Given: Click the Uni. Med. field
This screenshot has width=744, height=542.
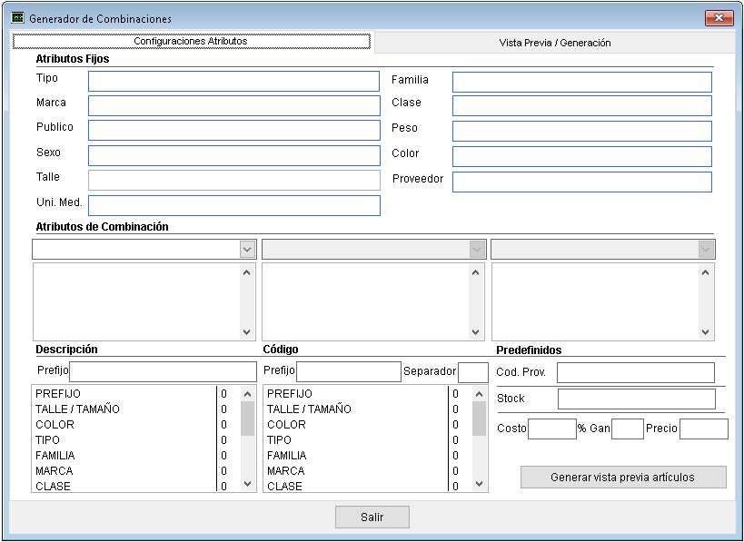Looking at the screenshot, I should pos(233,205).
